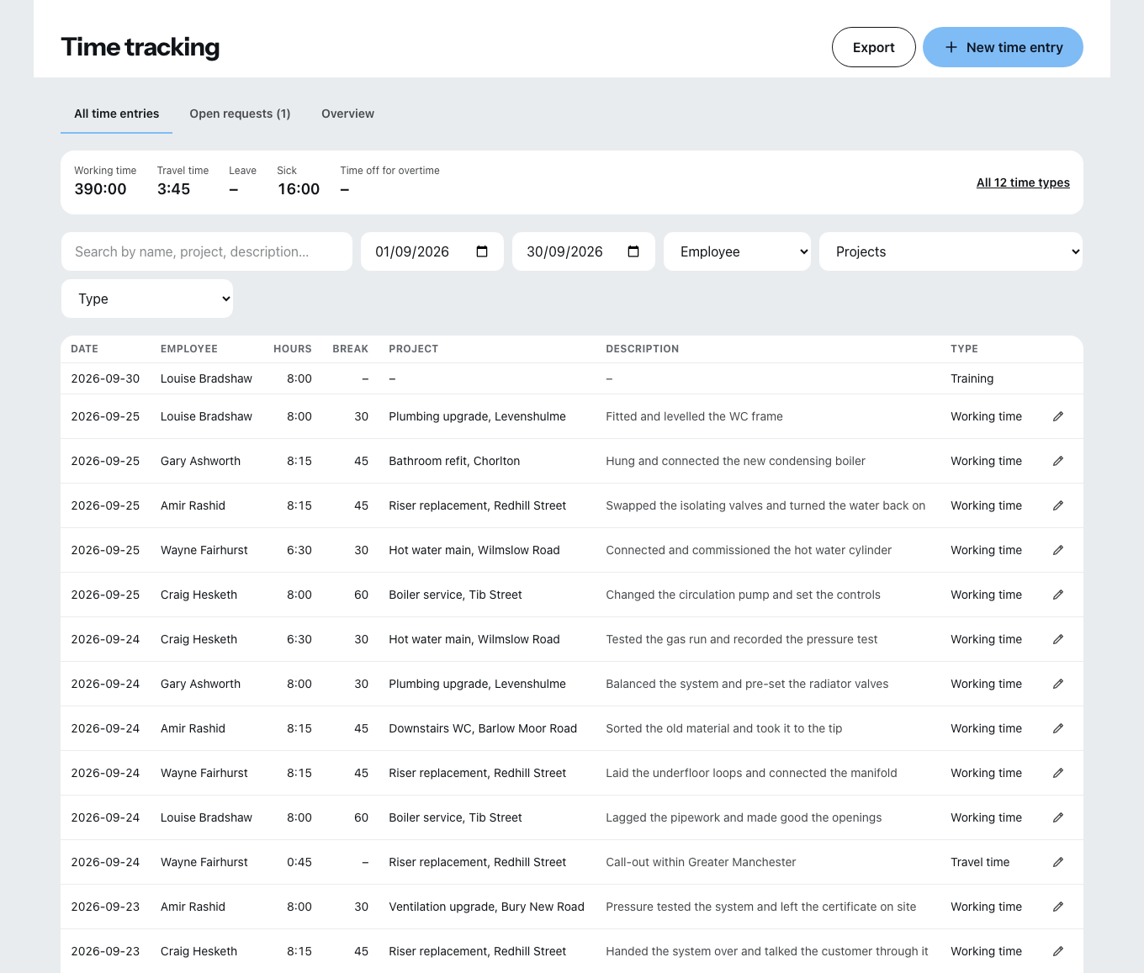Viewport: 1144px width, 973px height.
Task: Edit Wayne Fairhurst's Travel time entry
Action: click(x=1058, y=862)
